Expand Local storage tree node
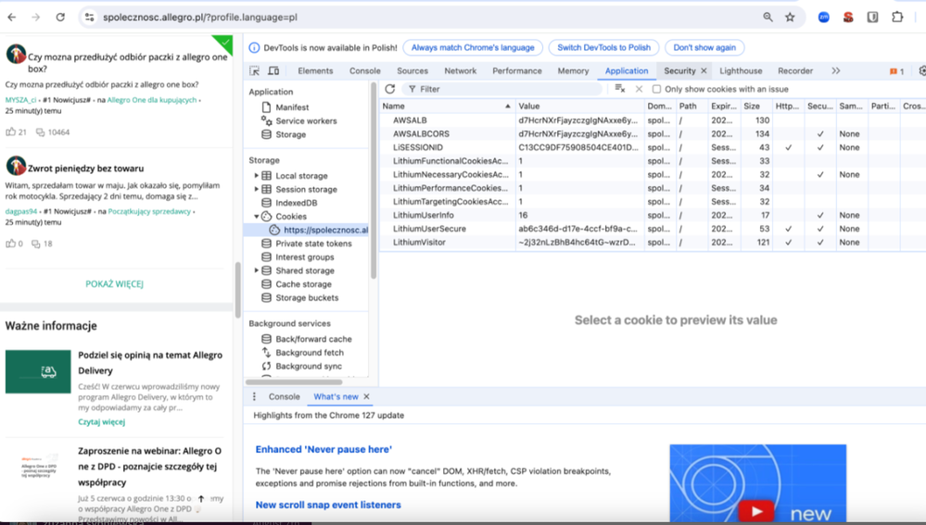The height and width of the screenshot is (525, 926). pos(257,175)
